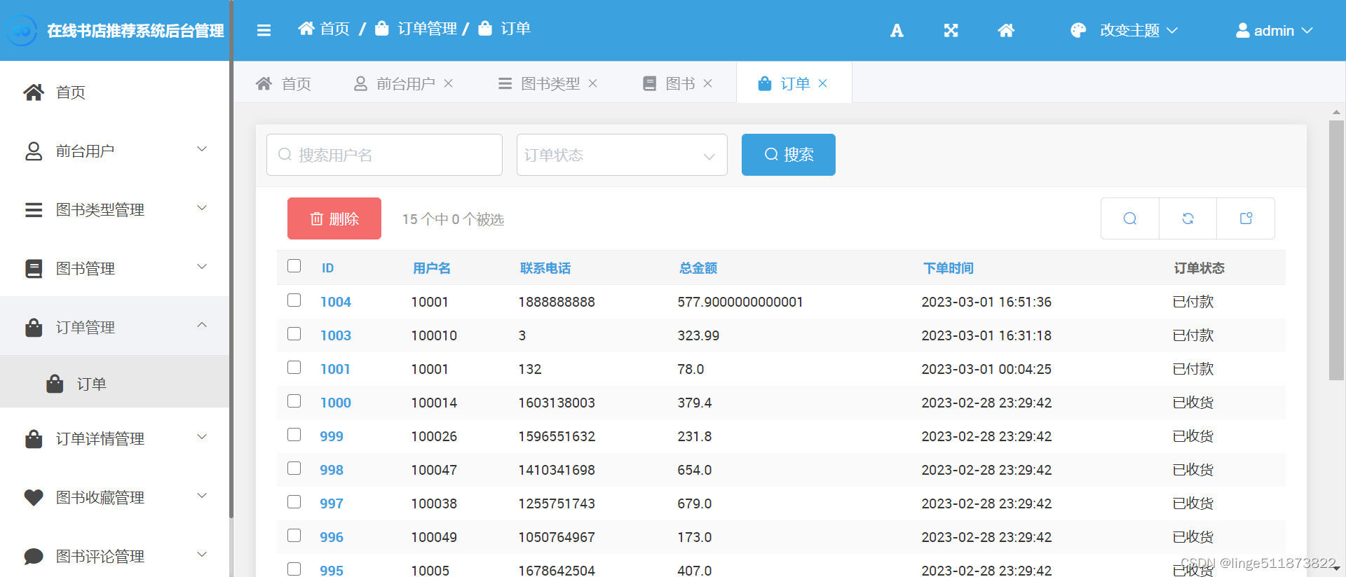Image resolution: width=1346 pixels, height=577 pixels.
Task: Toggle fullscreen with the expand arrows icon
Action: point(951,30)
